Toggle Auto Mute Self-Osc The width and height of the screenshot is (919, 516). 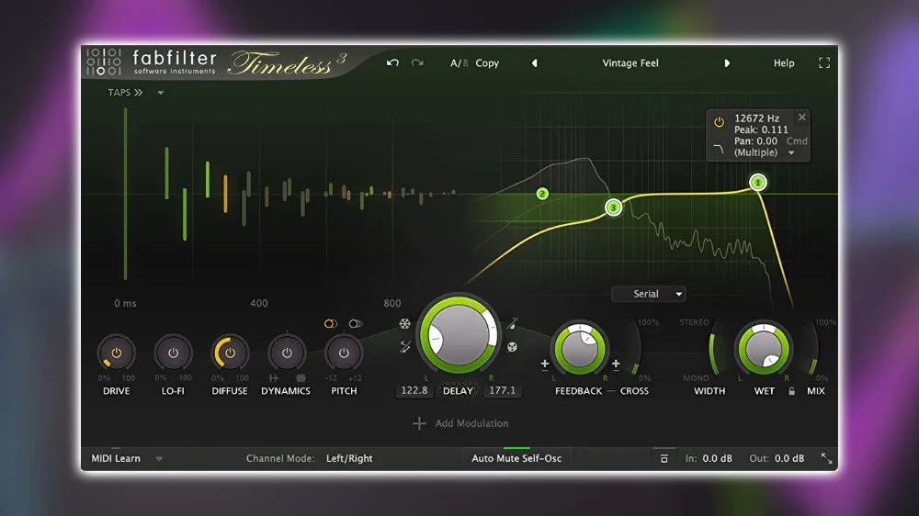tap(516, 458)
